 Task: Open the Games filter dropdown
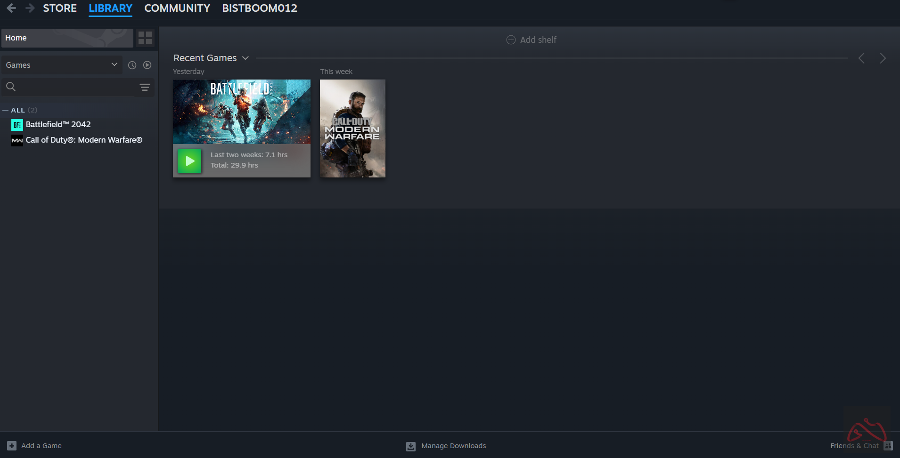[61, 65]
